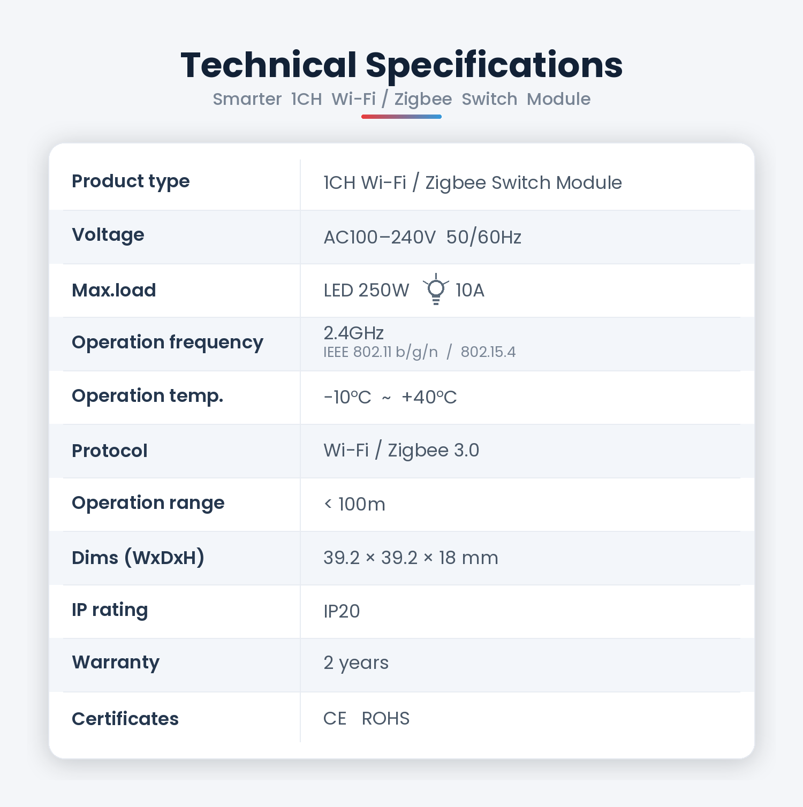Click the Wi-Fi / Zigbee 3.0 protocol value
Image resolution: width=803 pixels, height=807 pixels.
(x=401, y=450)
